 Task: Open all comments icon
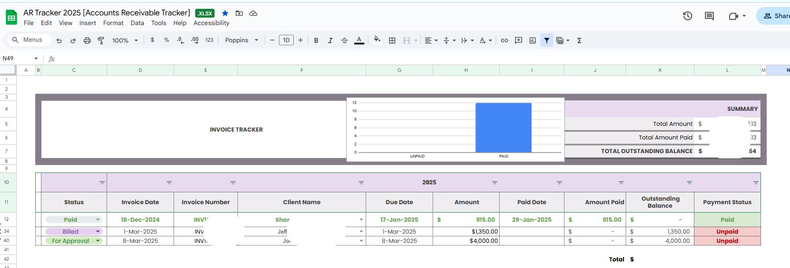click(709, 16)
